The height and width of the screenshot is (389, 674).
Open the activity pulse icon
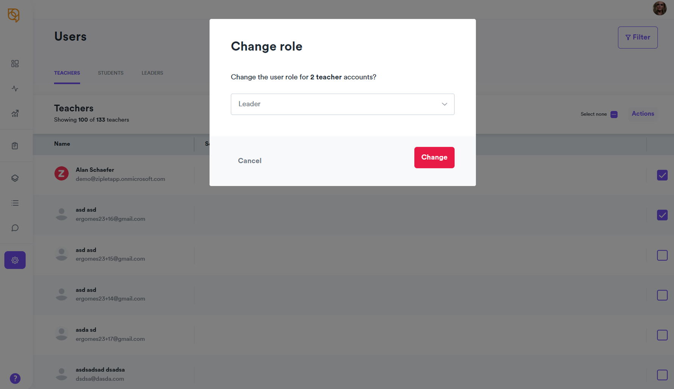coord(15,89)
